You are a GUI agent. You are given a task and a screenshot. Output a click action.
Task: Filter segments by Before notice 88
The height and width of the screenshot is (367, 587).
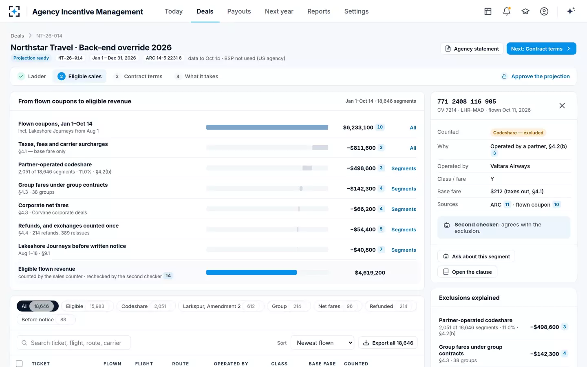click(46, 320)
